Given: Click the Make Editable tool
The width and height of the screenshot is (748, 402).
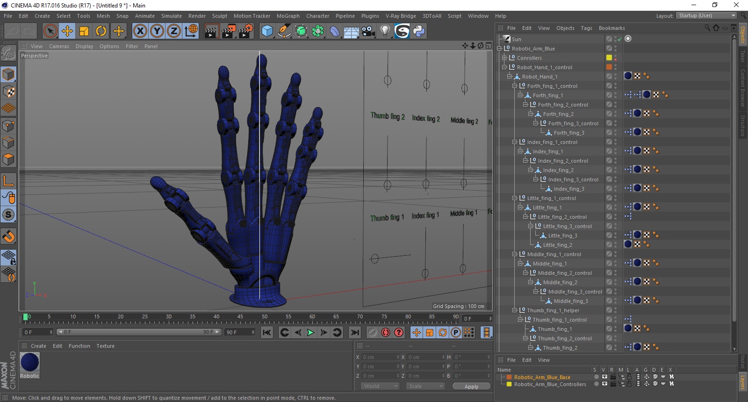Looking at the screenshot, I should 8,53.
